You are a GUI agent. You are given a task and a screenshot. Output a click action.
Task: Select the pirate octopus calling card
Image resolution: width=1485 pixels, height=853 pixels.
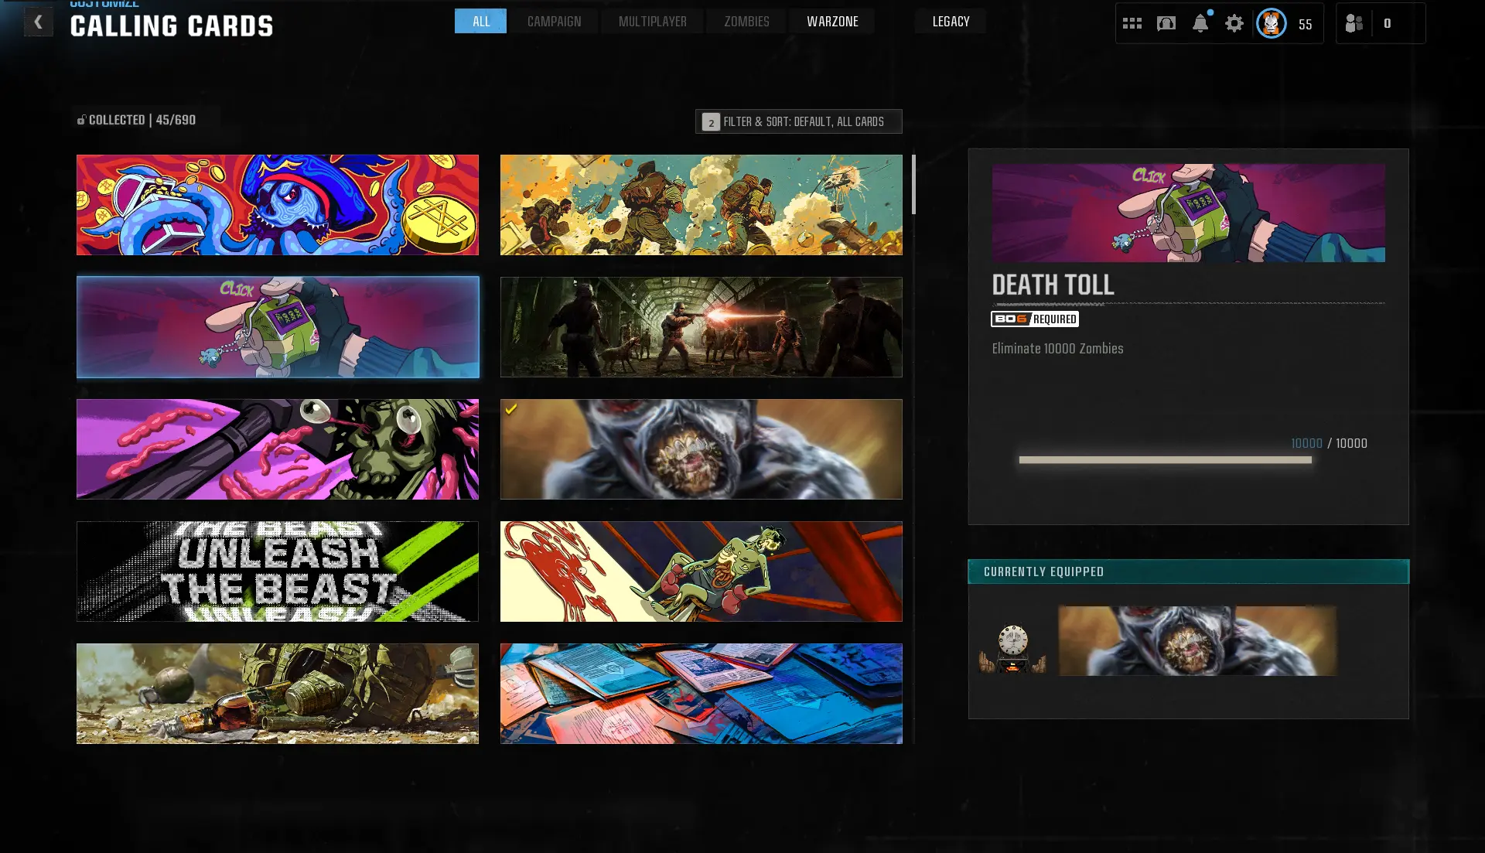click(x=277, y=205)
